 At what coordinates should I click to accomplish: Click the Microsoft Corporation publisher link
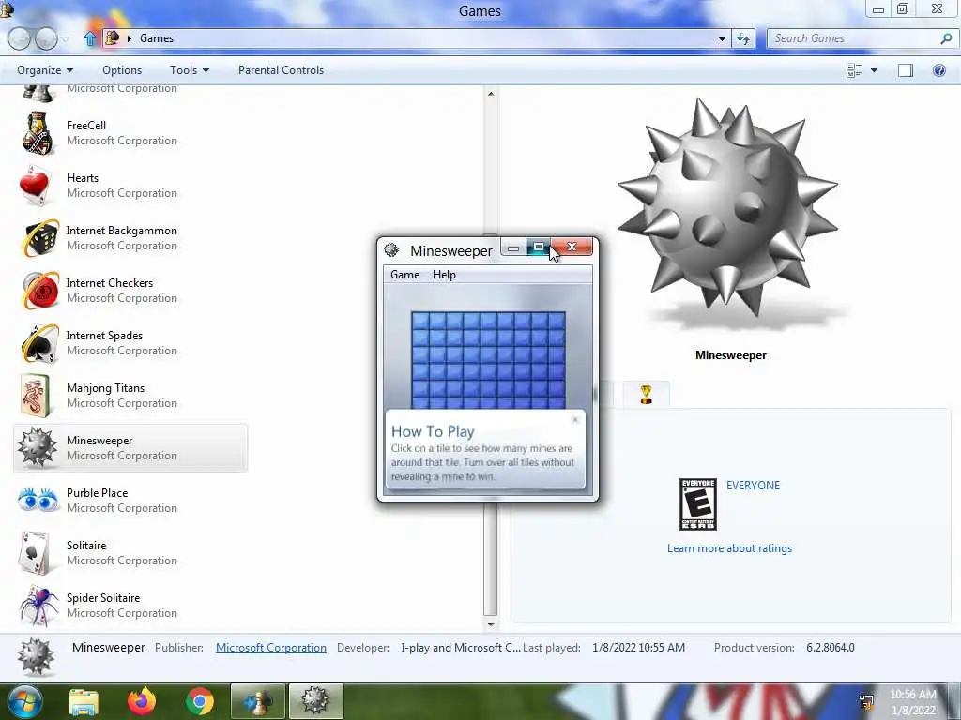click(x=271, y=648)
